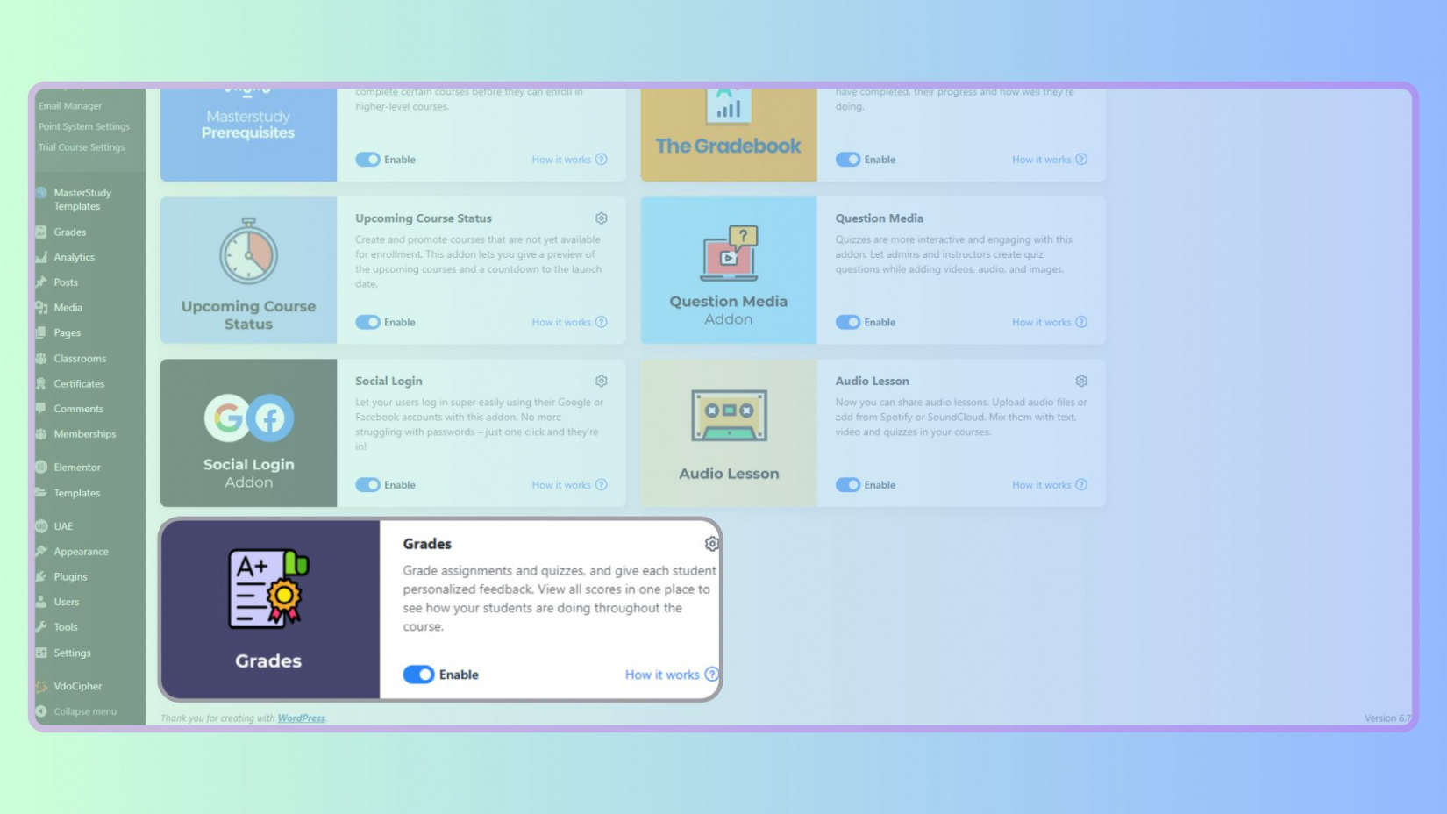
Task: Toggle The Gradebook Enable switch
Action: (x=848, y=160)
